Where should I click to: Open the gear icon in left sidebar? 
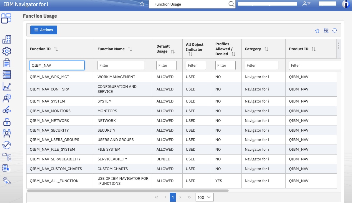7,51
